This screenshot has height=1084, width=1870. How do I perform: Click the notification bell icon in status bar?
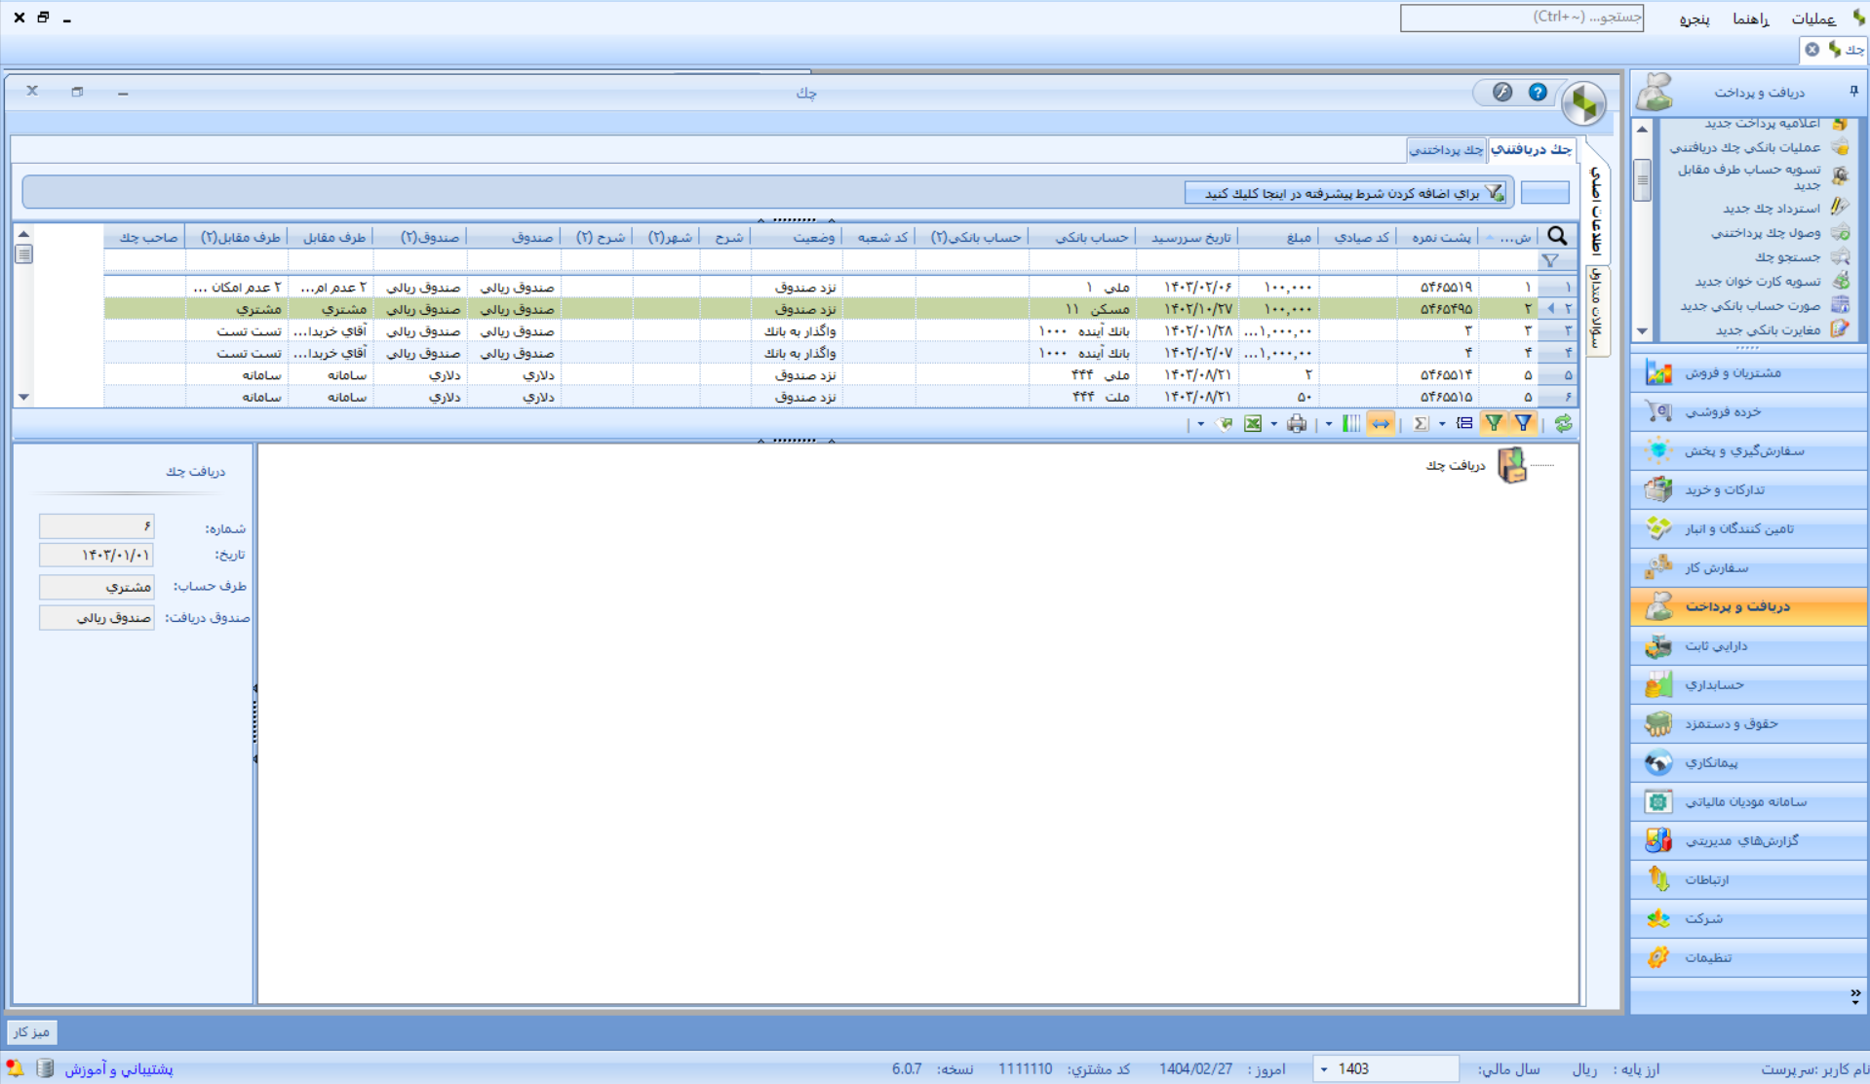click(14, 1068)
